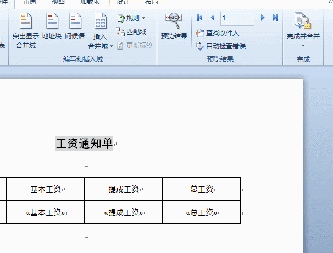Click the Update Labels (更新标签) button
The height and width of the screenshot is (253, 333).
135,46
